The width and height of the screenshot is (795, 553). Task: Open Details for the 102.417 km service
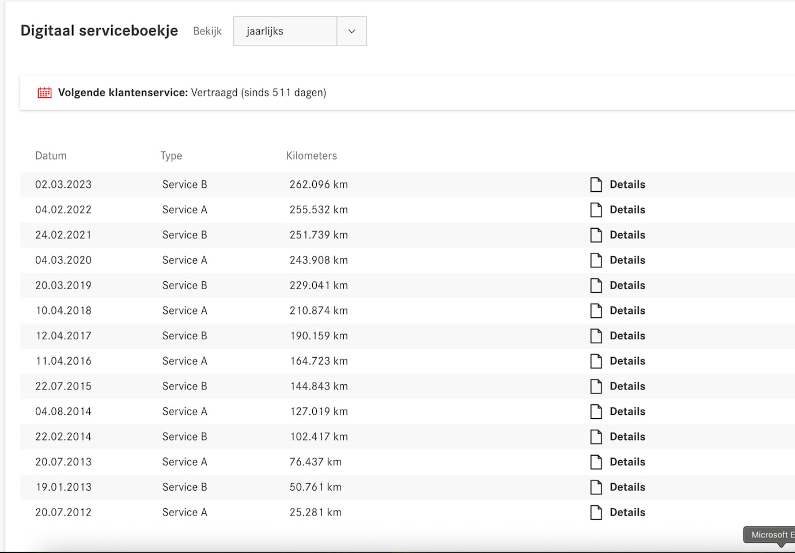click(627, 437)
